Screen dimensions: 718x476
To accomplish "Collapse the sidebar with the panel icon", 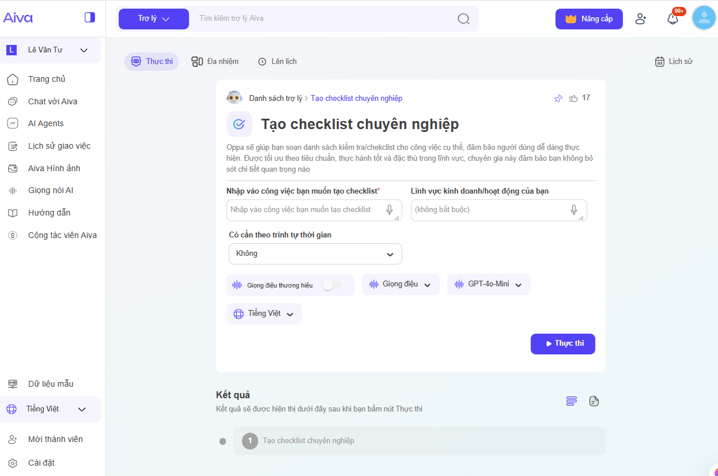I will coord(89,17).
